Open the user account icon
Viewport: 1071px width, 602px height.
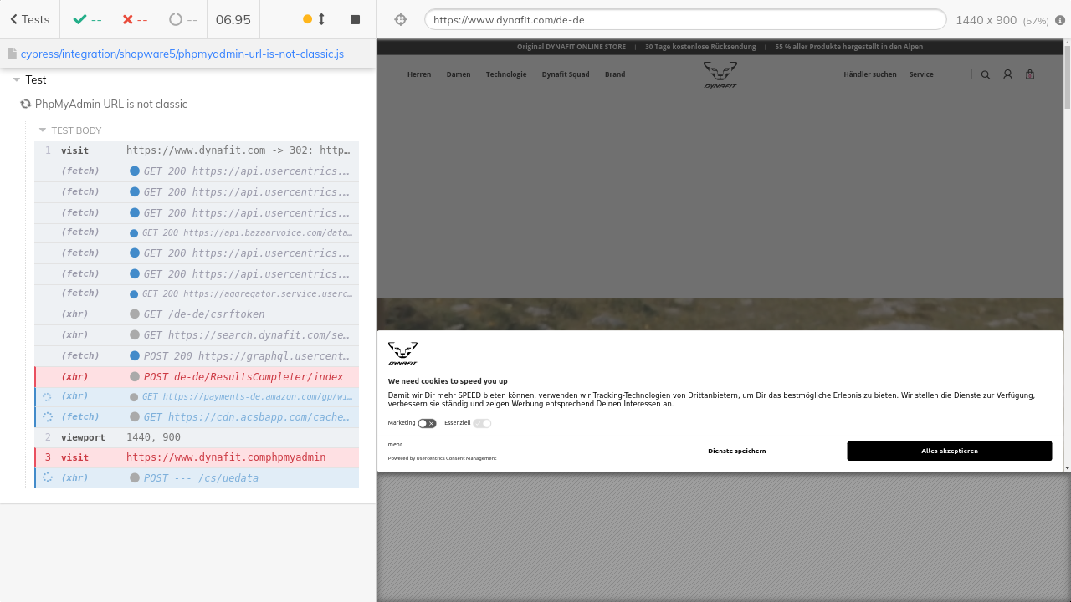click(x=1007, y=74)
